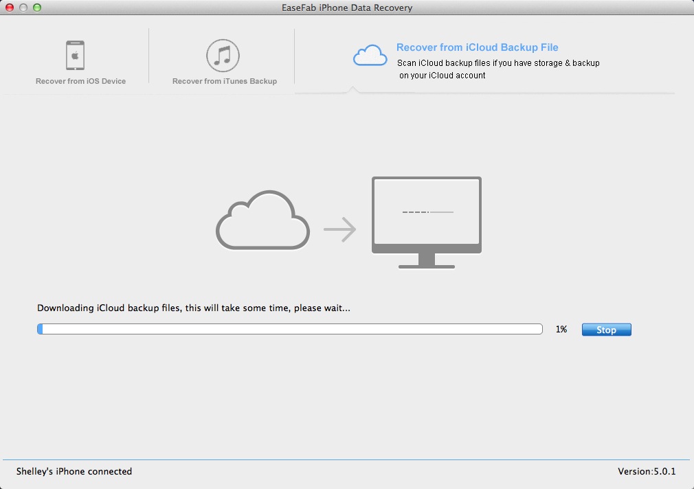
Task: Click the computer monitor illustration
Action: click(x=427, y=222)
